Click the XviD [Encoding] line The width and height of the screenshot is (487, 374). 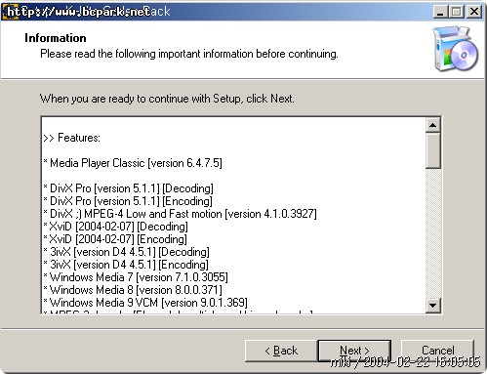(115, 239)
